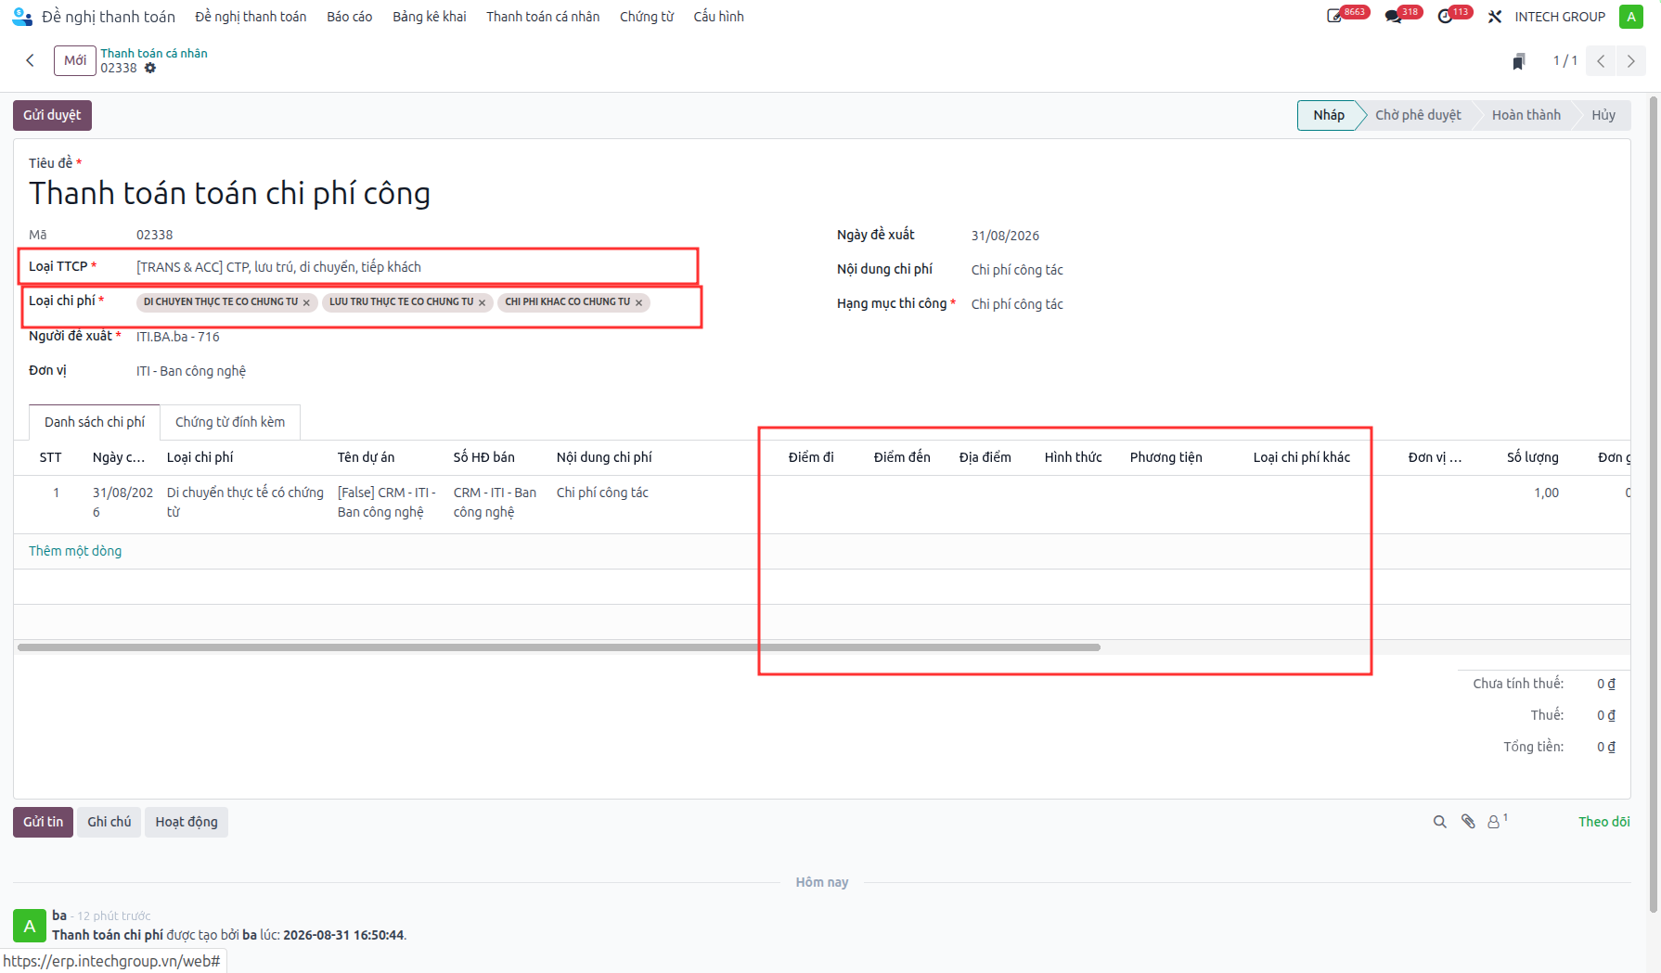Click the Thanh toán cá nhân breadcrumb link
This screenshot has height=973, width=1661.
coord(154,53)
